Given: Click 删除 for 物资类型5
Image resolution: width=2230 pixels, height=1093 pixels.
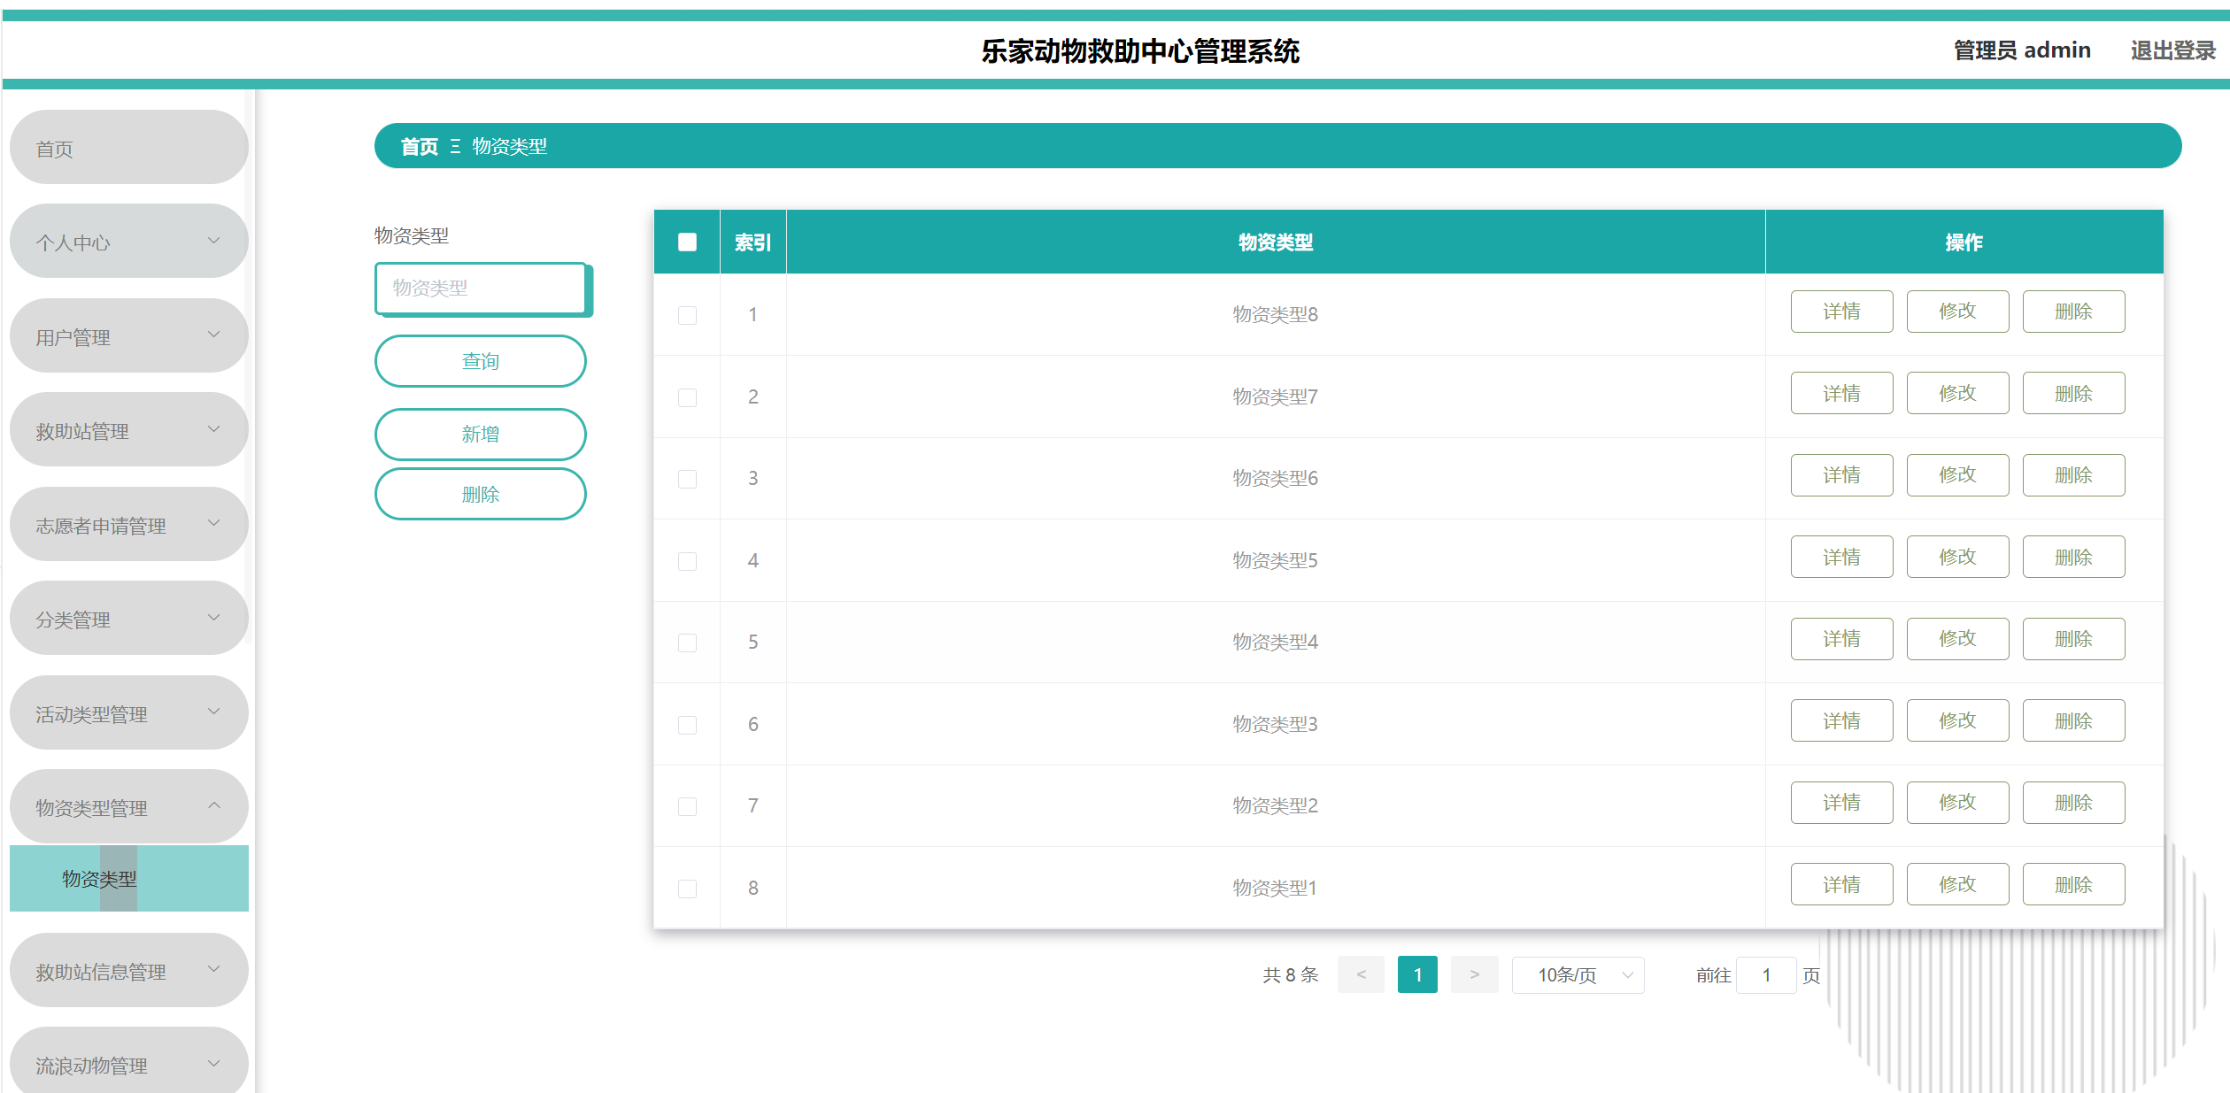Looking at the screenshot, I should [x=2073, y=558].
